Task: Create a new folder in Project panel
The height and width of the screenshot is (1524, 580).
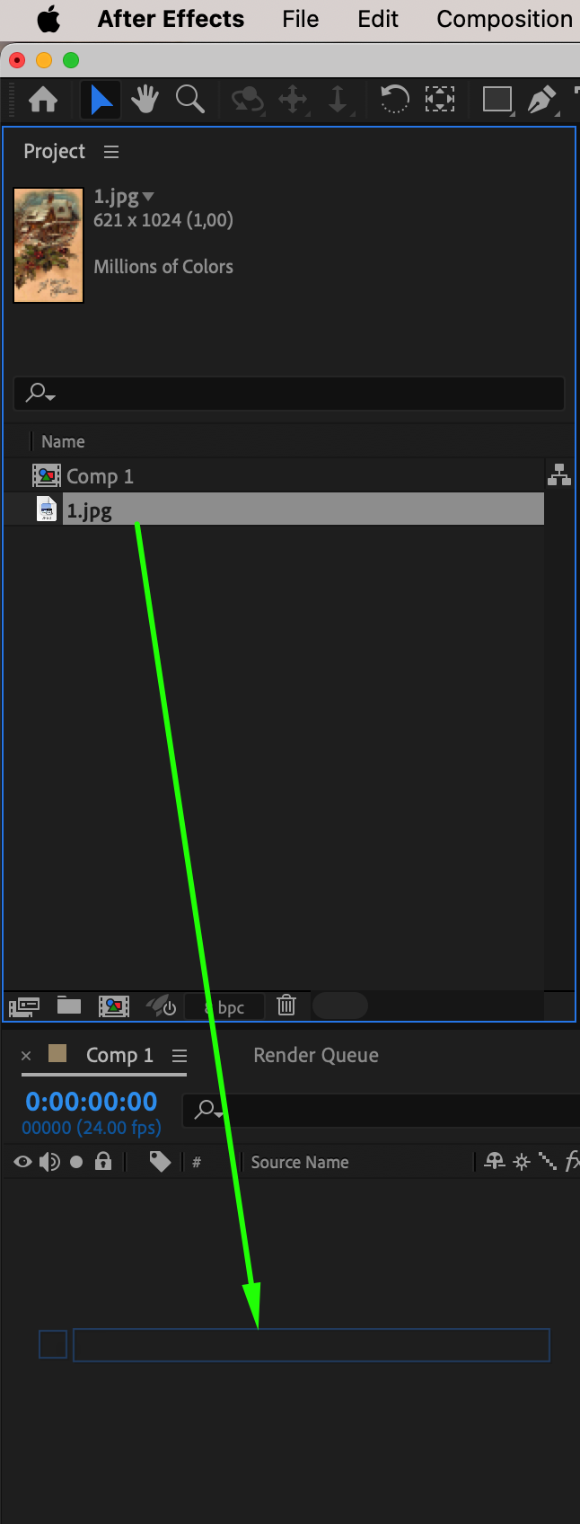Action: (x=69, y=1006)
